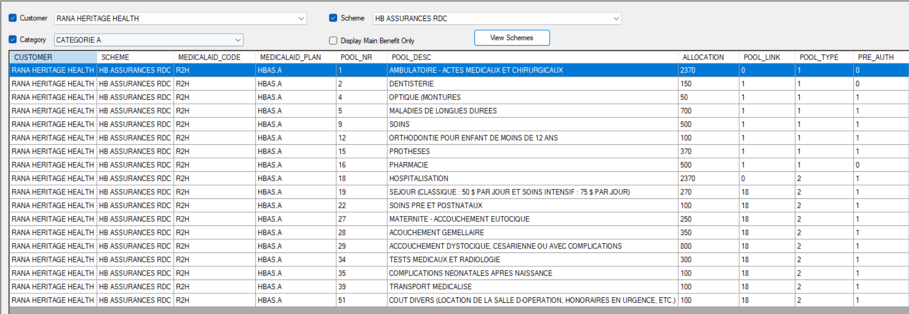
Task: Click the MEDICALAID_PLAN column header
Action: [x=295, y=57]
